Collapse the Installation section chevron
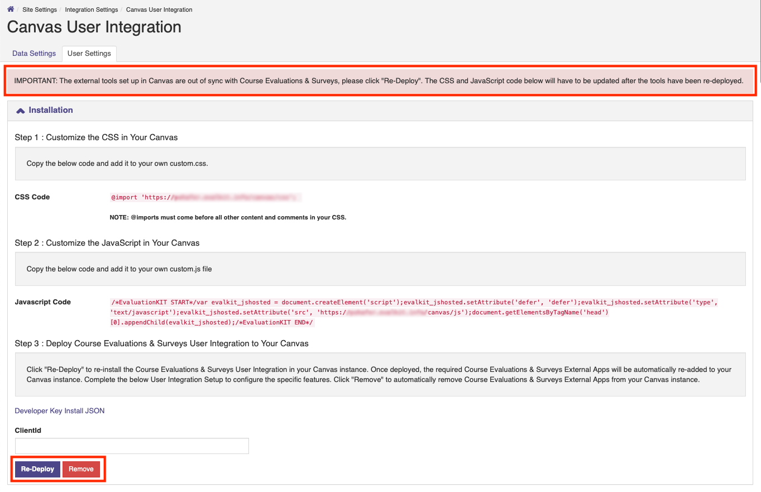Viewport: 761px width, 492px height. point(20,109)
